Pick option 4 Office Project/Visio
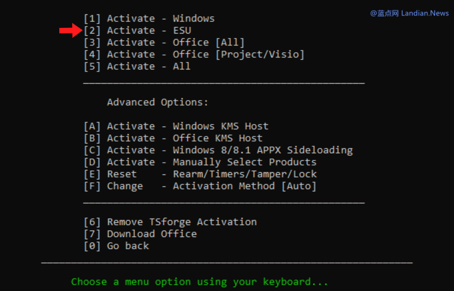Screen dimensions: 454x291 (x=194, y=54)
